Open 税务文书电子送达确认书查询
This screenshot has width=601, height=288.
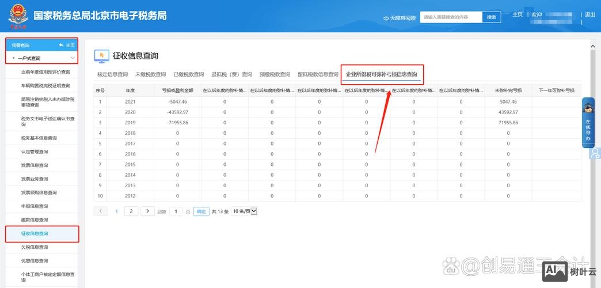coord(48,122)
